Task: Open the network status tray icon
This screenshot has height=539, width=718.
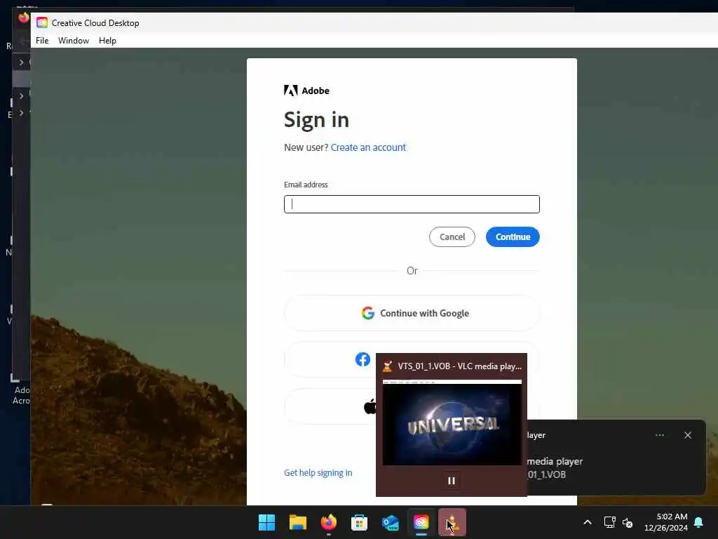Action: (609, 522)
